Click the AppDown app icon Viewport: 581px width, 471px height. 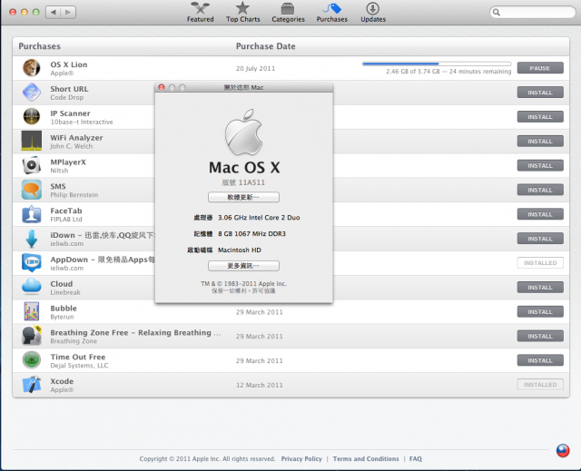(x=32, y=263)
